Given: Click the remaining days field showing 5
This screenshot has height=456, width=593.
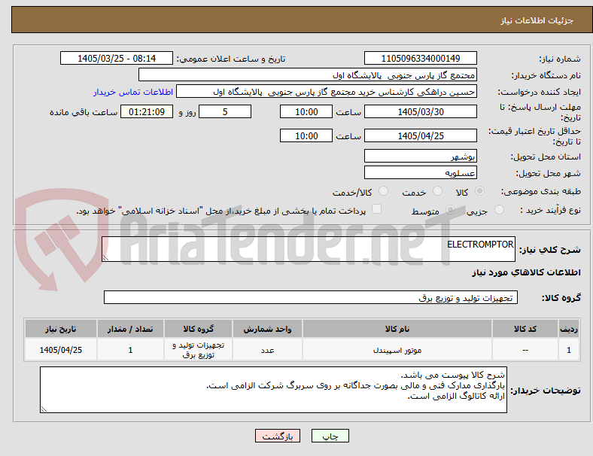Looking at the screenshot, I should pyautogui.click(x=225, y=111).
